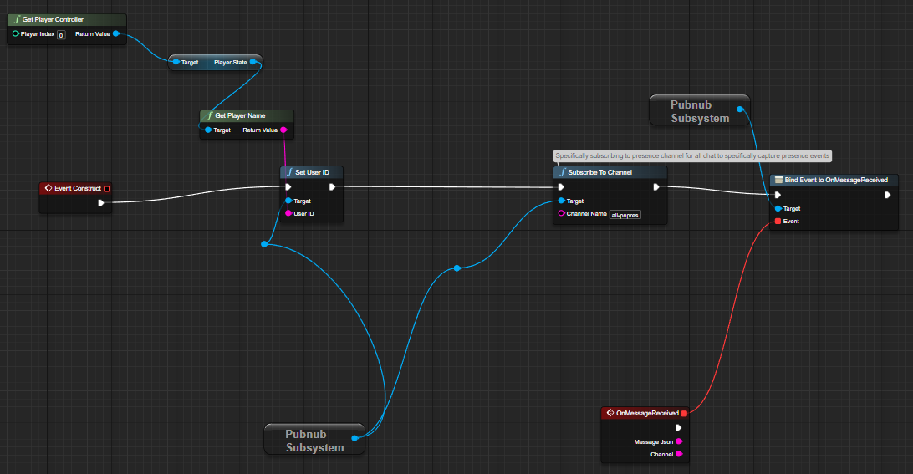The width and height of the screenshot is (913, 474).
Task: Click the Subscribe To Channel function icon
Action: [x=562, y=172]
